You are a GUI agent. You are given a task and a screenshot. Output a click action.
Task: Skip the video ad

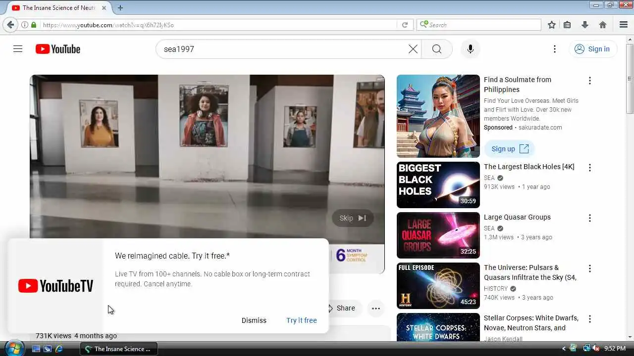(x=353, y=218)
